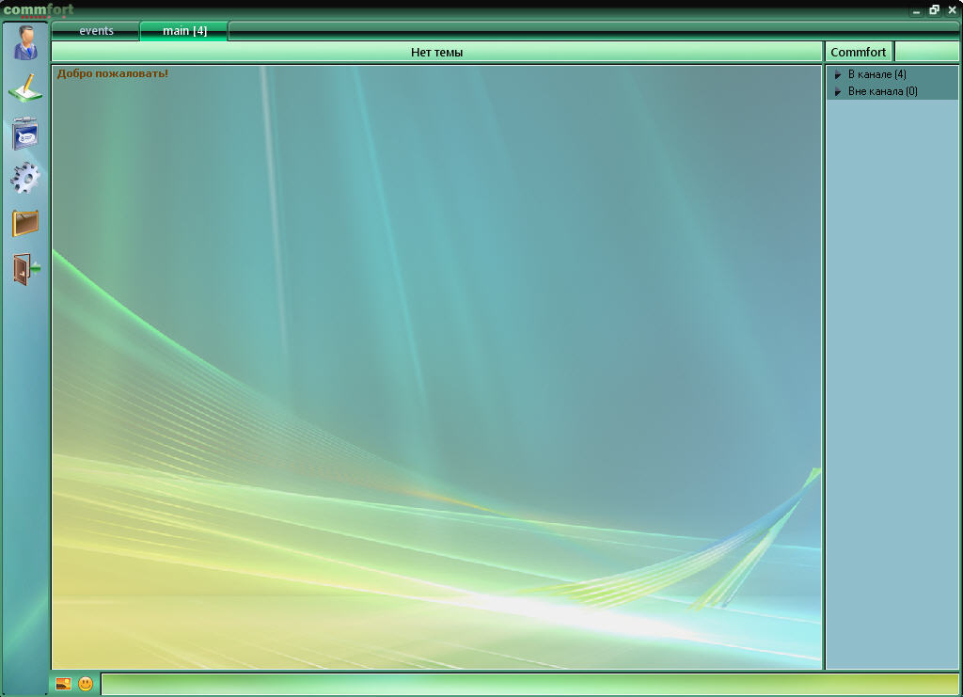This screenshot has height=697, width=963.
Task: Focus the message input field
Action: 529,684
